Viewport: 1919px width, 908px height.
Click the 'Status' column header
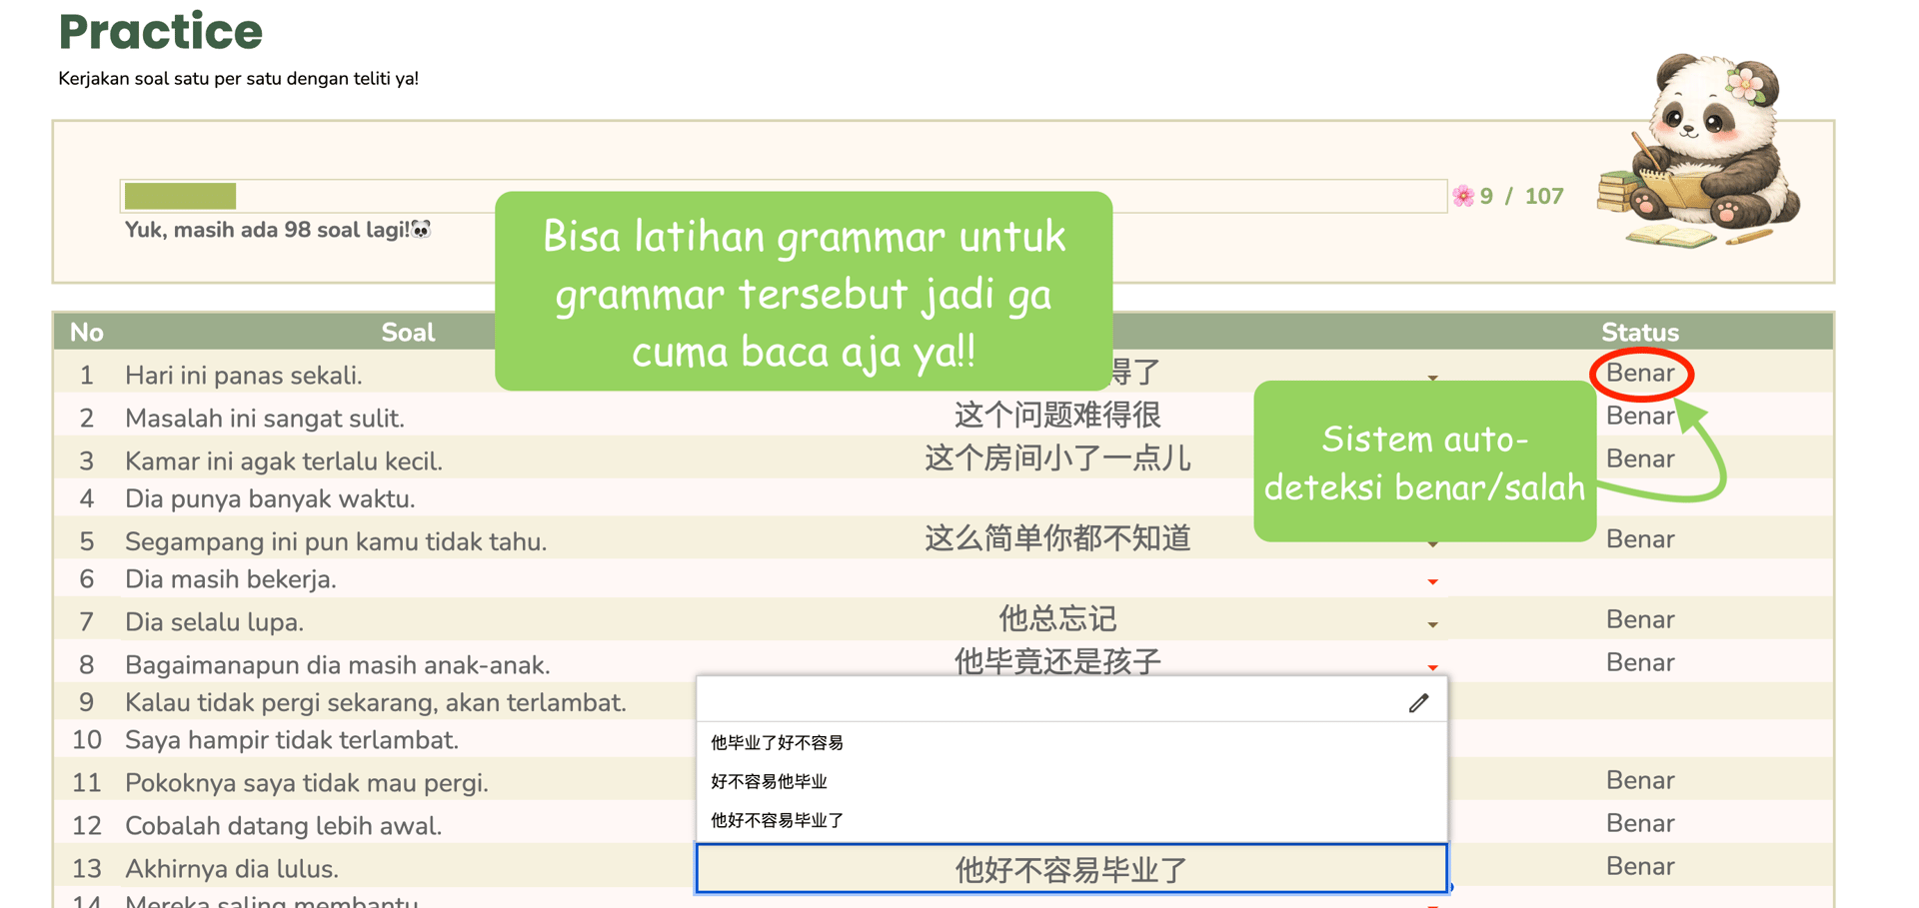(x=1638, y=332)
